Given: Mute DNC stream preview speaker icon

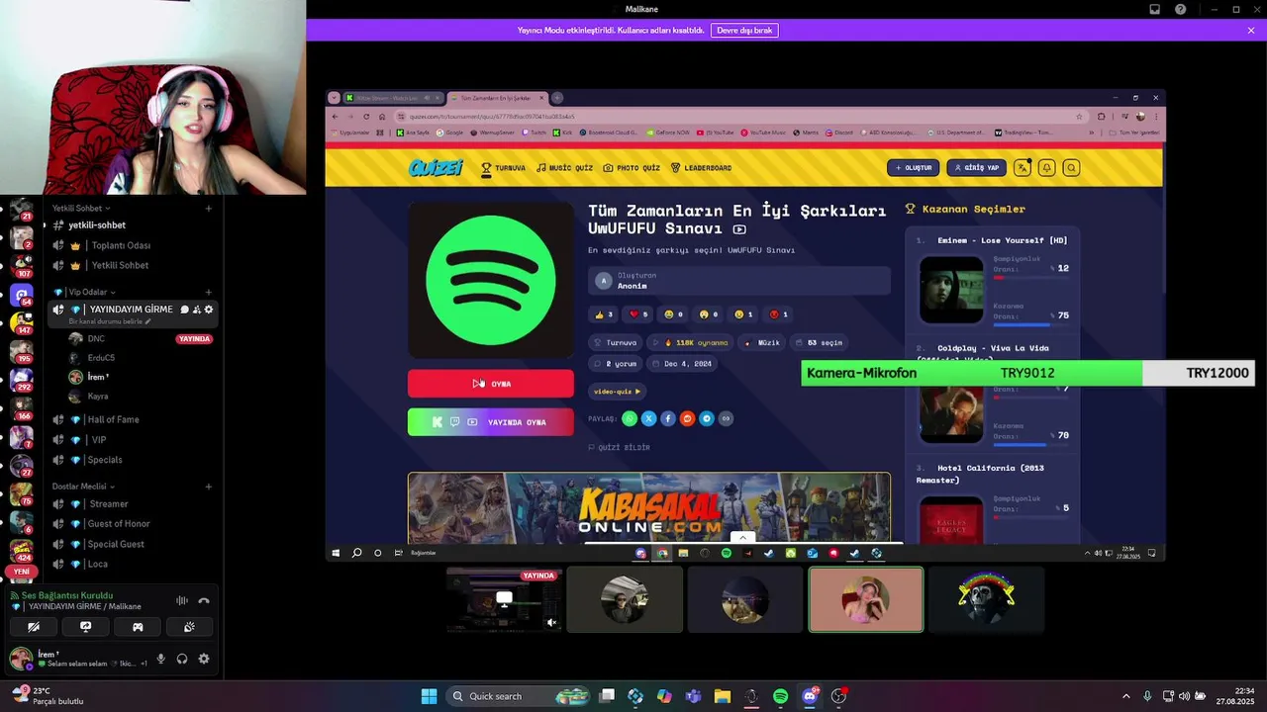Looking at the screenshot, I should pos(551,622).
